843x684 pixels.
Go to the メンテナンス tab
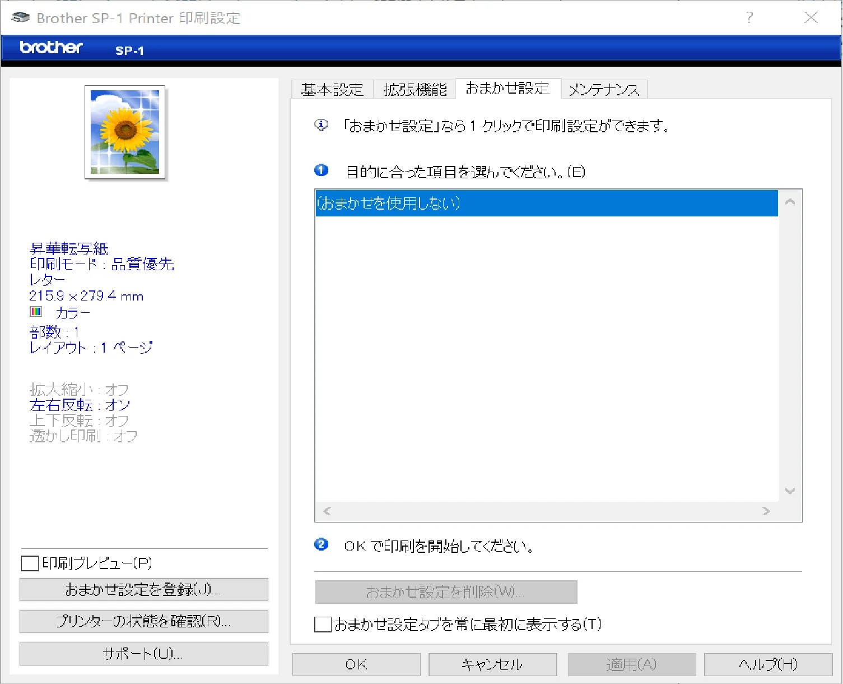(x=604, y=90)
